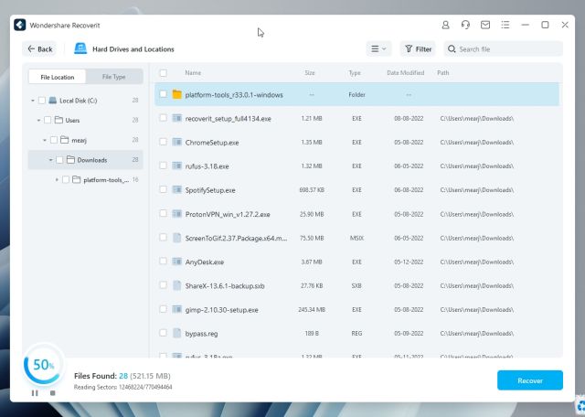Click the Recycle Bin icon on desktop
The width and height of the screenshot is (585, 417).
581,407
